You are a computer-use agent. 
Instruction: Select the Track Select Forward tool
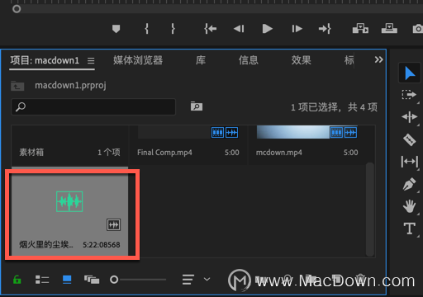pos(409,95)
